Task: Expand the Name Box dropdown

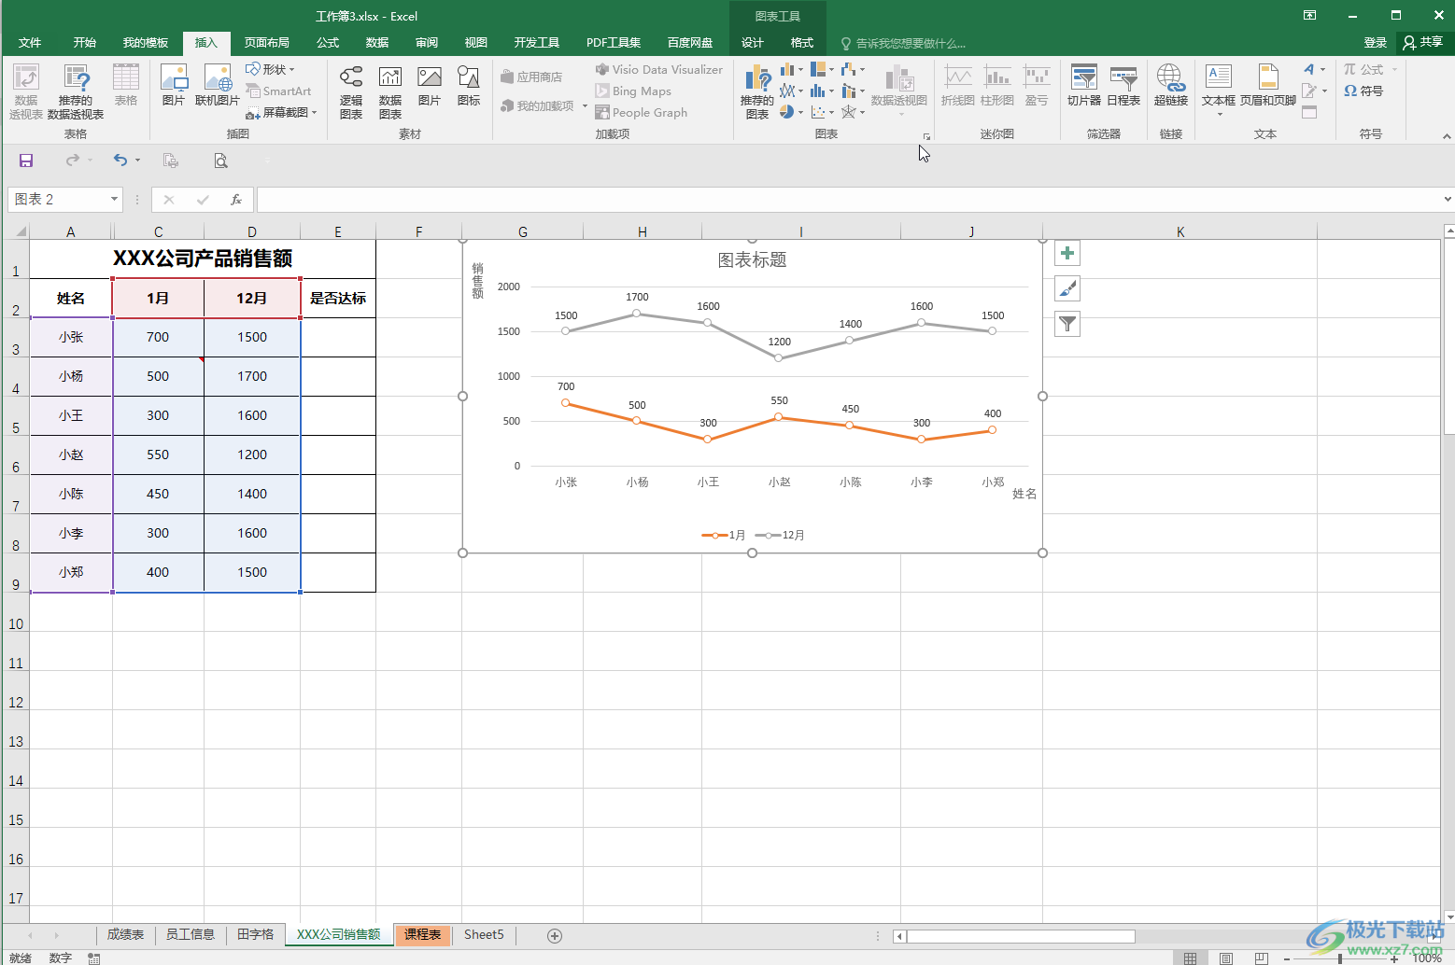Action: pyautogui.click(x=114, y=199)
